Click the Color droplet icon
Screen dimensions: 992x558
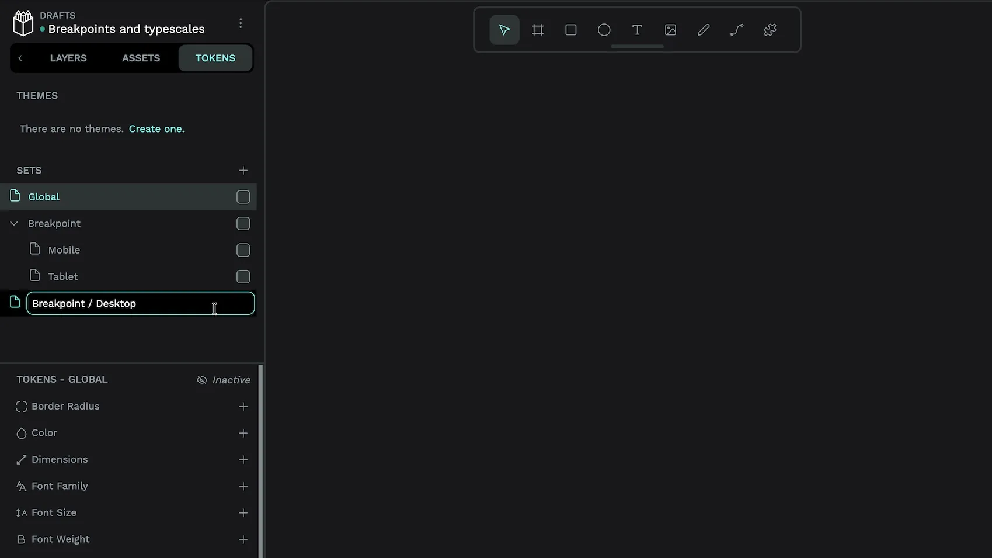pos(22,433)
